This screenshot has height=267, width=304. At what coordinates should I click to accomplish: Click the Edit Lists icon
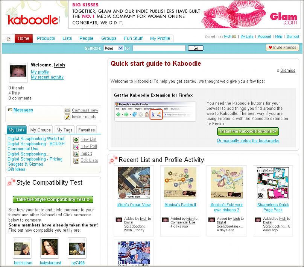click(76, 161)
